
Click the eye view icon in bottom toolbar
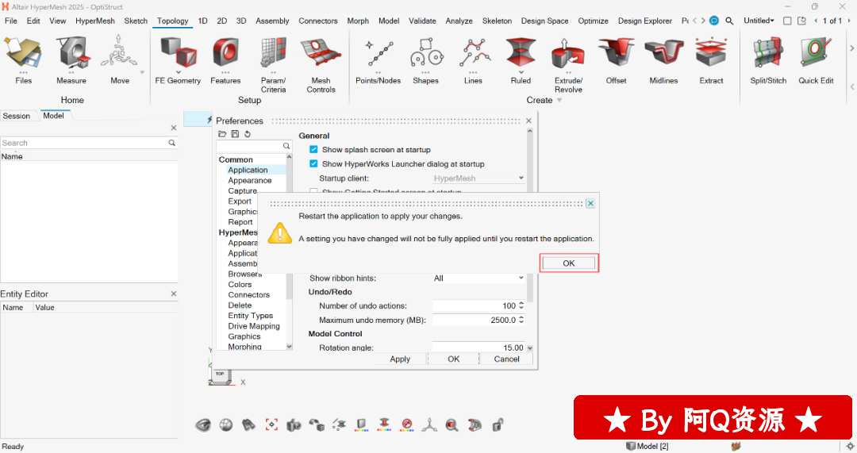(x=203, y=424)
